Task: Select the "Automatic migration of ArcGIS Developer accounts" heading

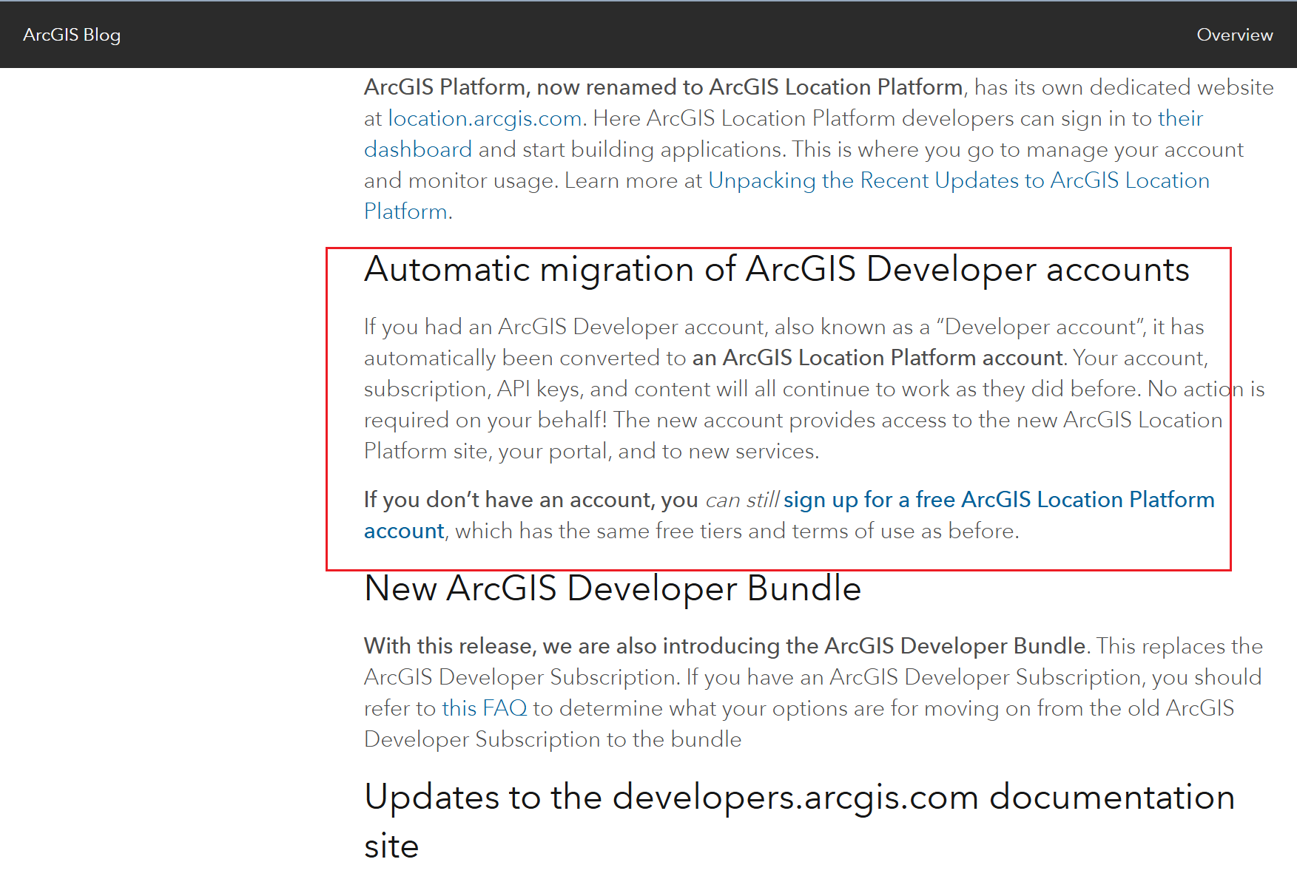Action: [x=777, y=269]
